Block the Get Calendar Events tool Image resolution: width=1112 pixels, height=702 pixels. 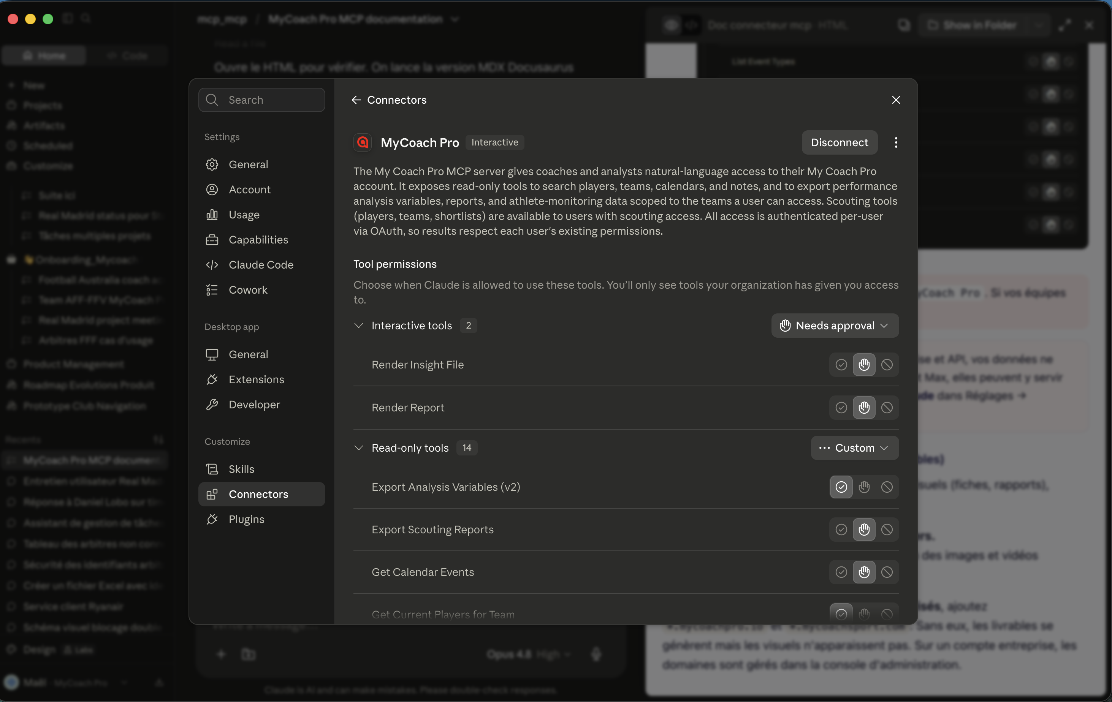887,572
